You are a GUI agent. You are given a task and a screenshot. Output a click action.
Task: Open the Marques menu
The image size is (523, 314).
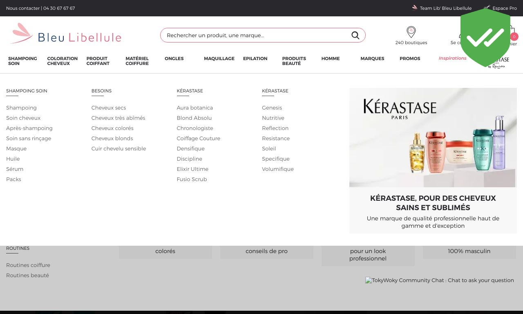pyautogui.click(x=372, y=58)
